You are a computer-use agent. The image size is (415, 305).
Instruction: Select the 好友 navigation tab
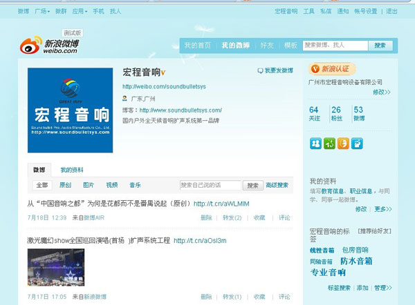[266, 46]
